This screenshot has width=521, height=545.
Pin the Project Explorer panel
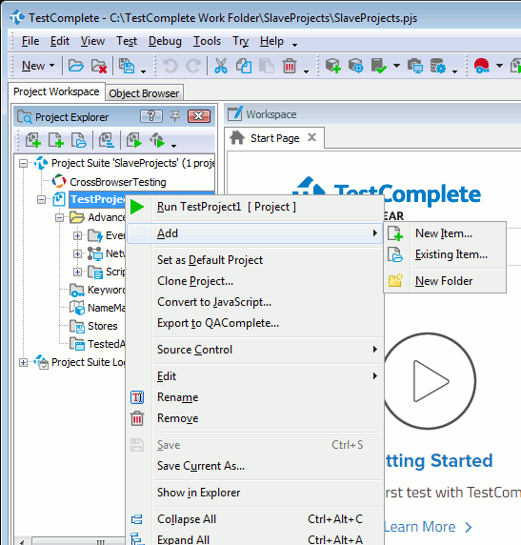(x=175, y=116)
